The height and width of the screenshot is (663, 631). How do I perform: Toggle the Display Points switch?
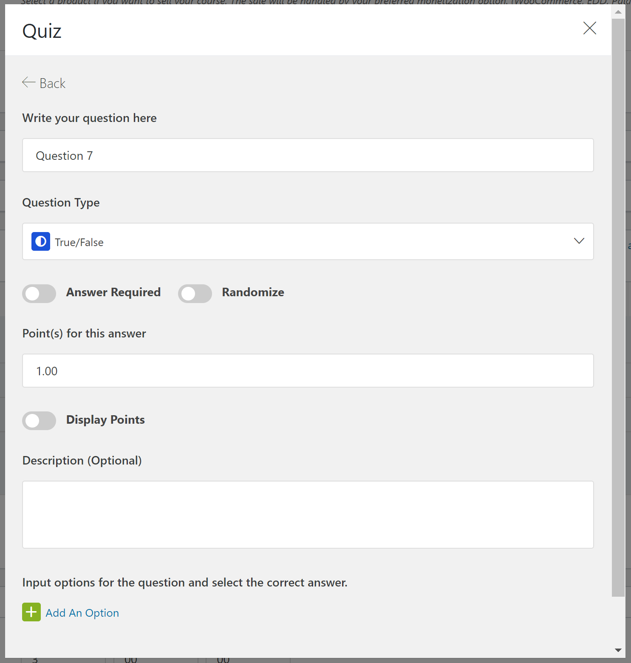[x=39, y=421]
